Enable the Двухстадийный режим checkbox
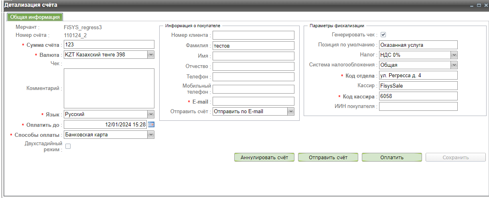The width and height of the screenshot is (489, 198). [68, 146]
